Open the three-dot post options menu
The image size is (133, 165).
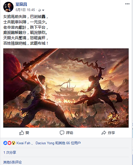tap(127, 4)
